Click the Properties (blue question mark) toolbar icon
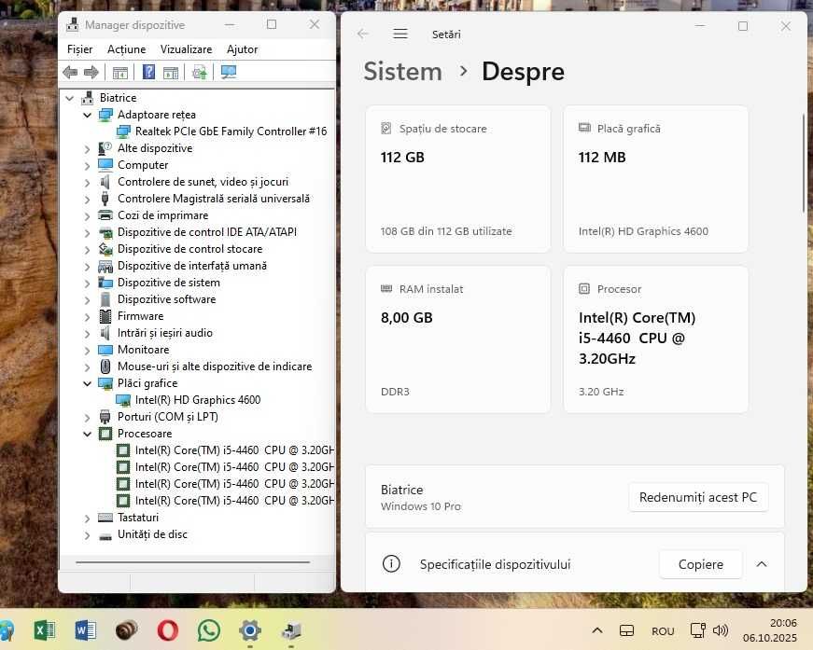The height and width of the screenshot is (650, 813). (x=148, y=72)
